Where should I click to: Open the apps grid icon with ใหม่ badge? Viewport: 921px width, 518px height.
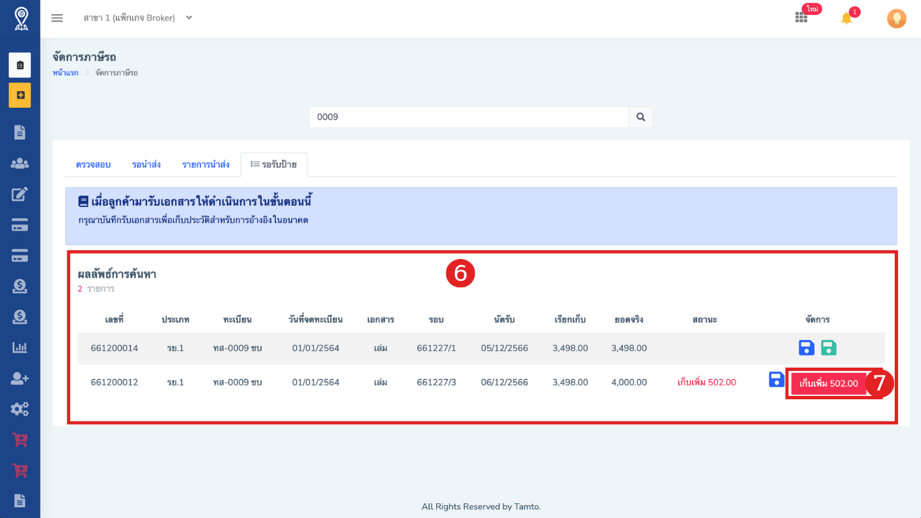801,18
